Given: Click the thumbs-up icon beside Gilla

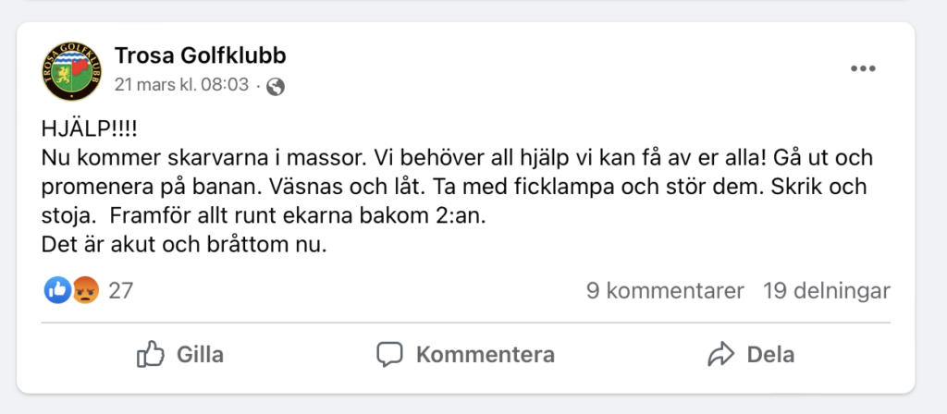Looking at the screenshot, I should (x=151, y=354).
